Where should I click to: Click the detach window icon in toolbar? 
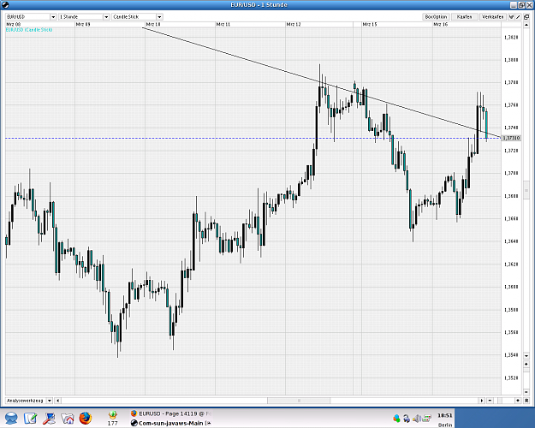click(x=526, y=17)
